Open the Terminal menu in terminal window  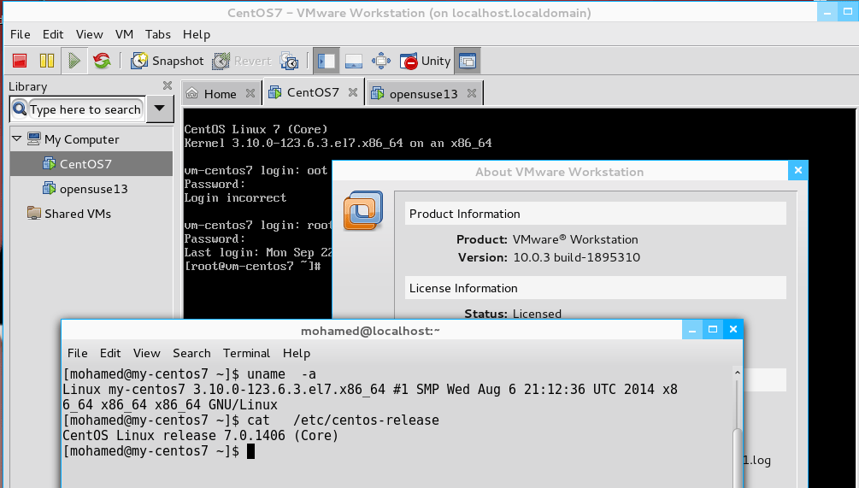click(x=246, y=353)
